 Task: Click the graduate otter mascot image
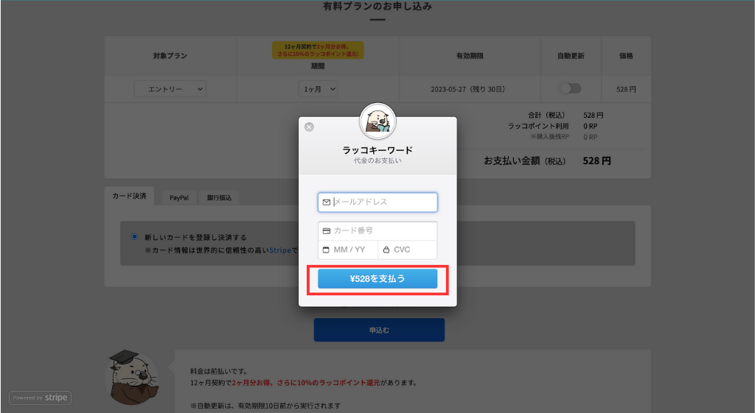(132, 378)
